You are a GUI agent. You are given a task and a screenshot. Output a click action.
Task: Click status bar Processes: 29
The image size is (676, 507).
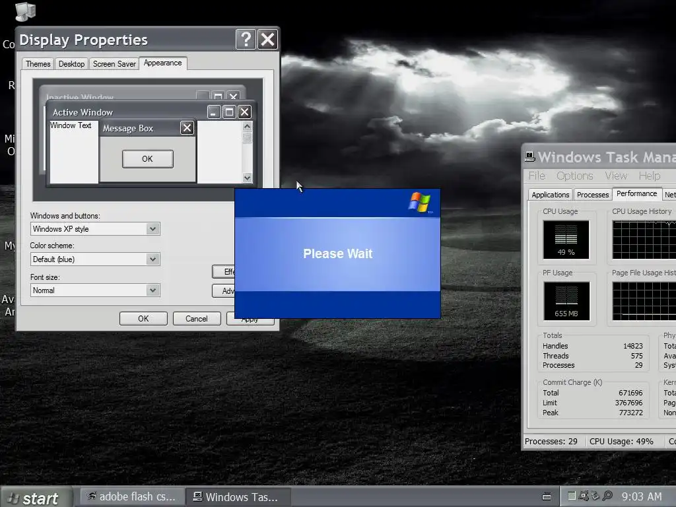pos(551,442)
